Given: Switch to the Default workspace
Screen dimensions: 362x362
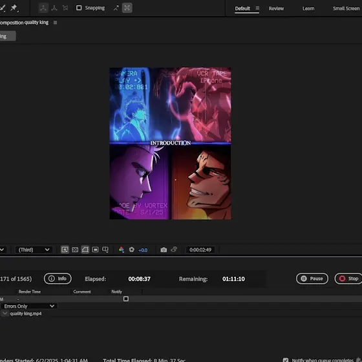Looking at the screenshot, I should tap(242, 8).
